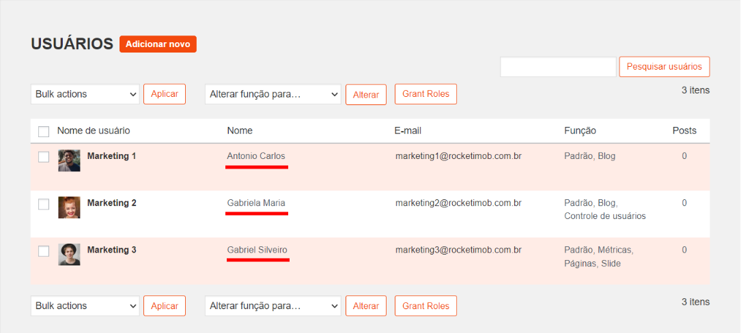Click the top Grant Roles button
This screenshot has height=333, width=741.
425,94
